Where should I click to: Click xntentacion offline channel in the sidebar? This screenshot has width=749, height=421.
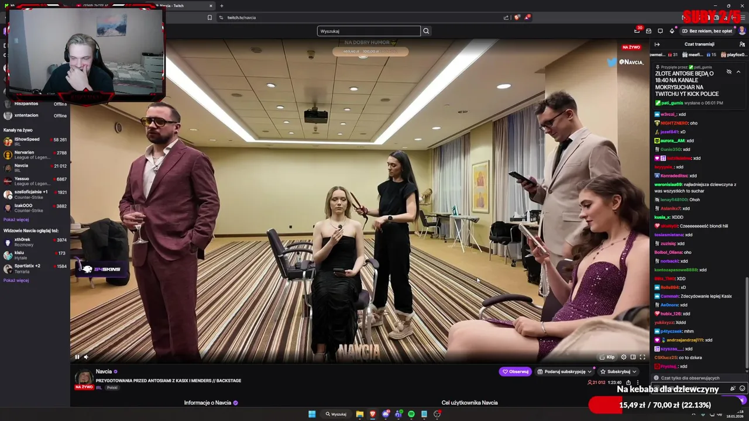coord(35,115)
